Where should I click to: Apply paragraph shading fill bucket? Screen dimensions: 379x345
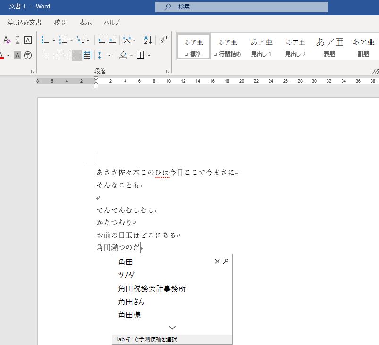click(x=124, y=55)
